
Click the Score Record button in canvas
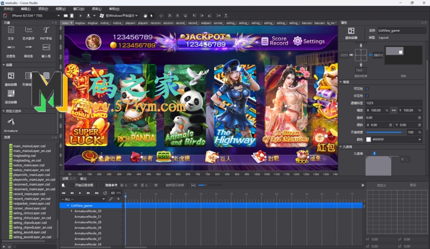[275, 41]
